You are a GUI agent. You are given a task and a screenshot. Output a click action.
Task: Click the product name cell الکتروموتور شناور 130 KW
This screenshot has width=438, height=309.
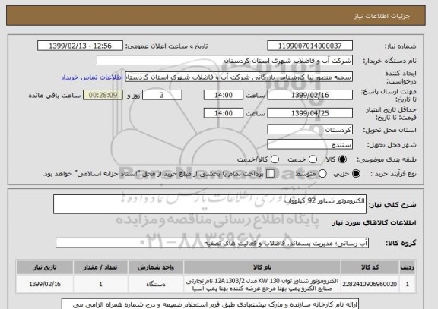(262, 285)
